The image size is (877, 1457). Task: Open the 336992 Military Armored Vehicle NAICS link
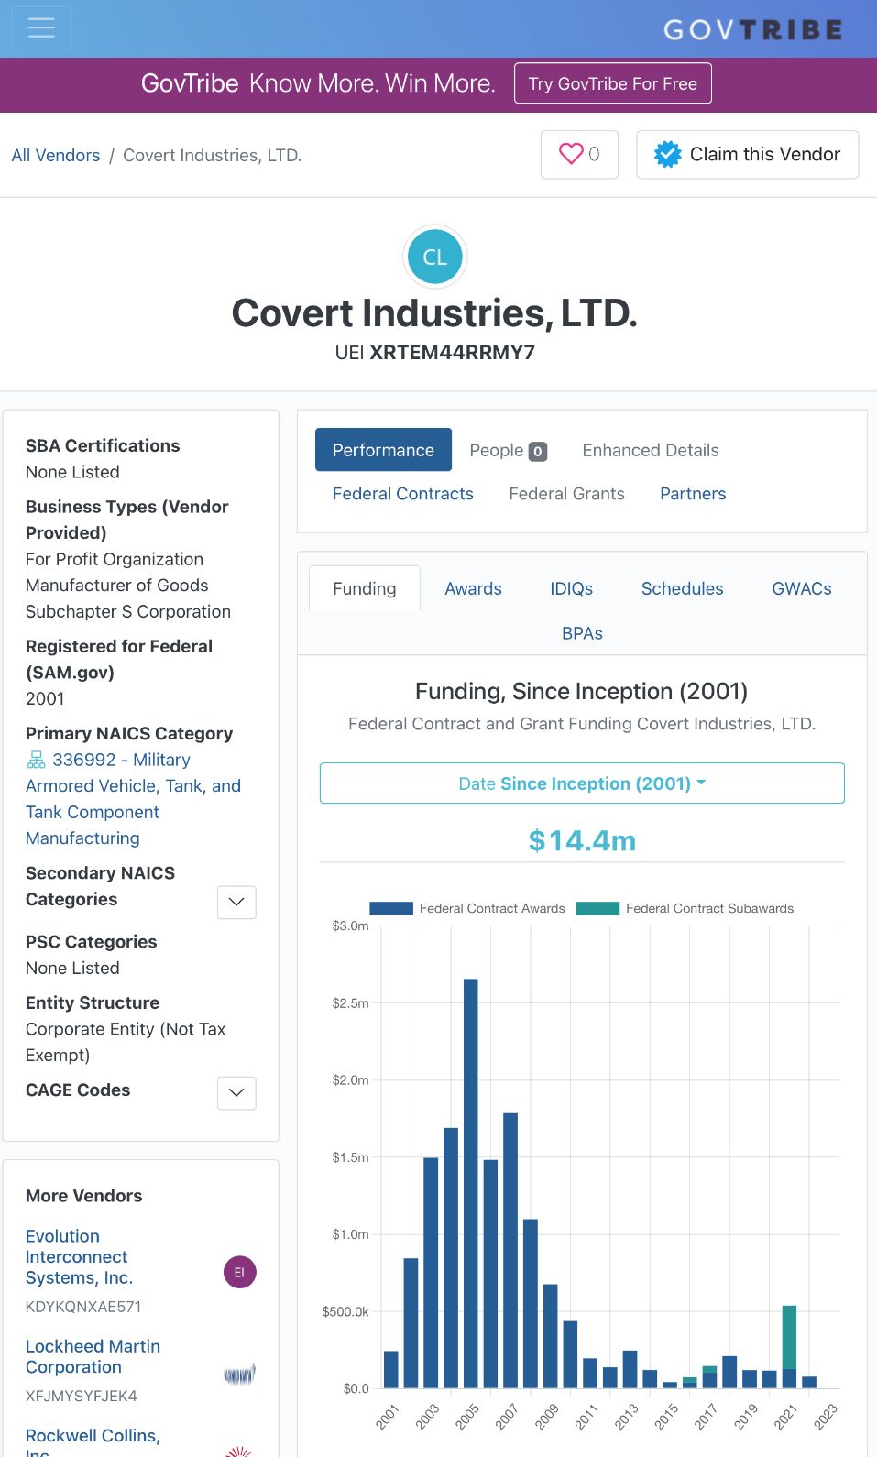coord(134,798)
